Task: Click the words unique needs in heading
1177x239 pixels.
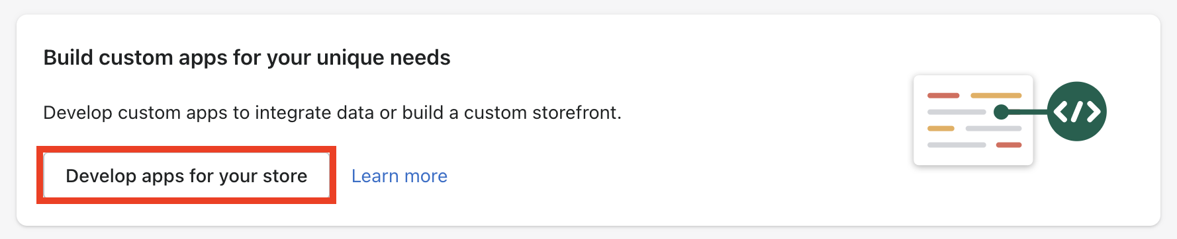Action: point(383,58)
